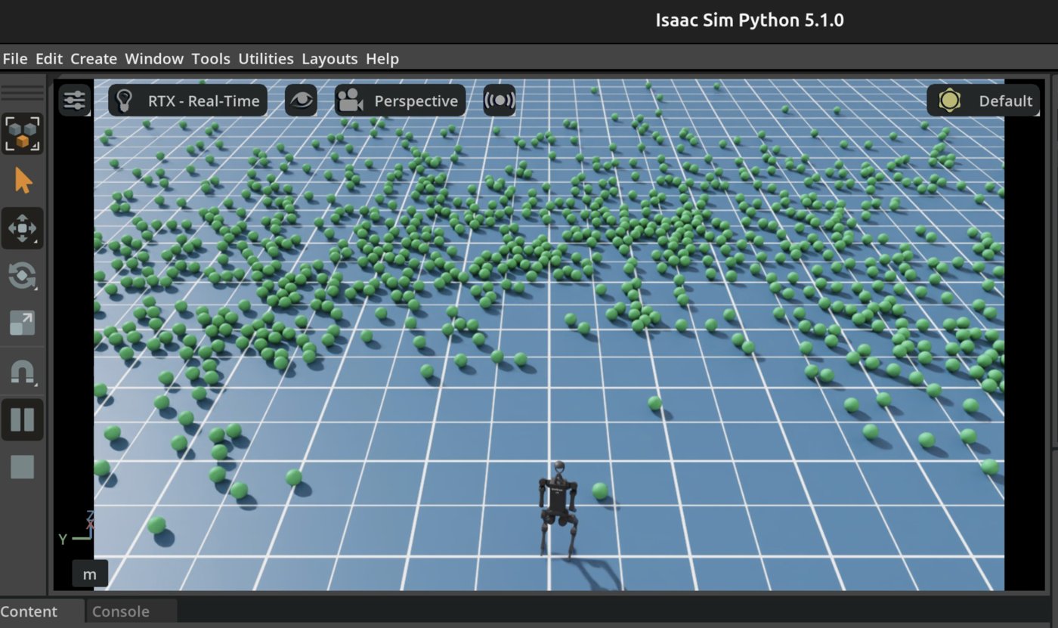The height and width of the screenshot is (628, 1058).
Task: Open the Tools menu
Action: (x=211, y=59)
